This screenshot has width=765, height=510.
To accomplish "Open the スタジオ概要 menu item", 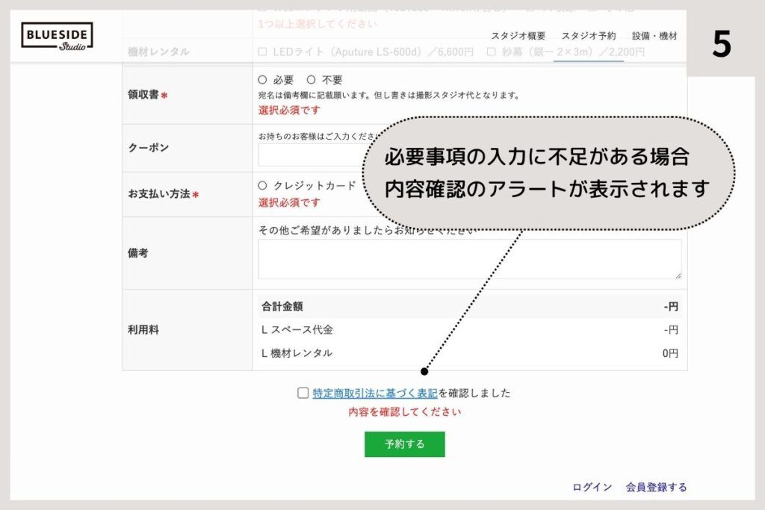I will [x=518, y=36].
